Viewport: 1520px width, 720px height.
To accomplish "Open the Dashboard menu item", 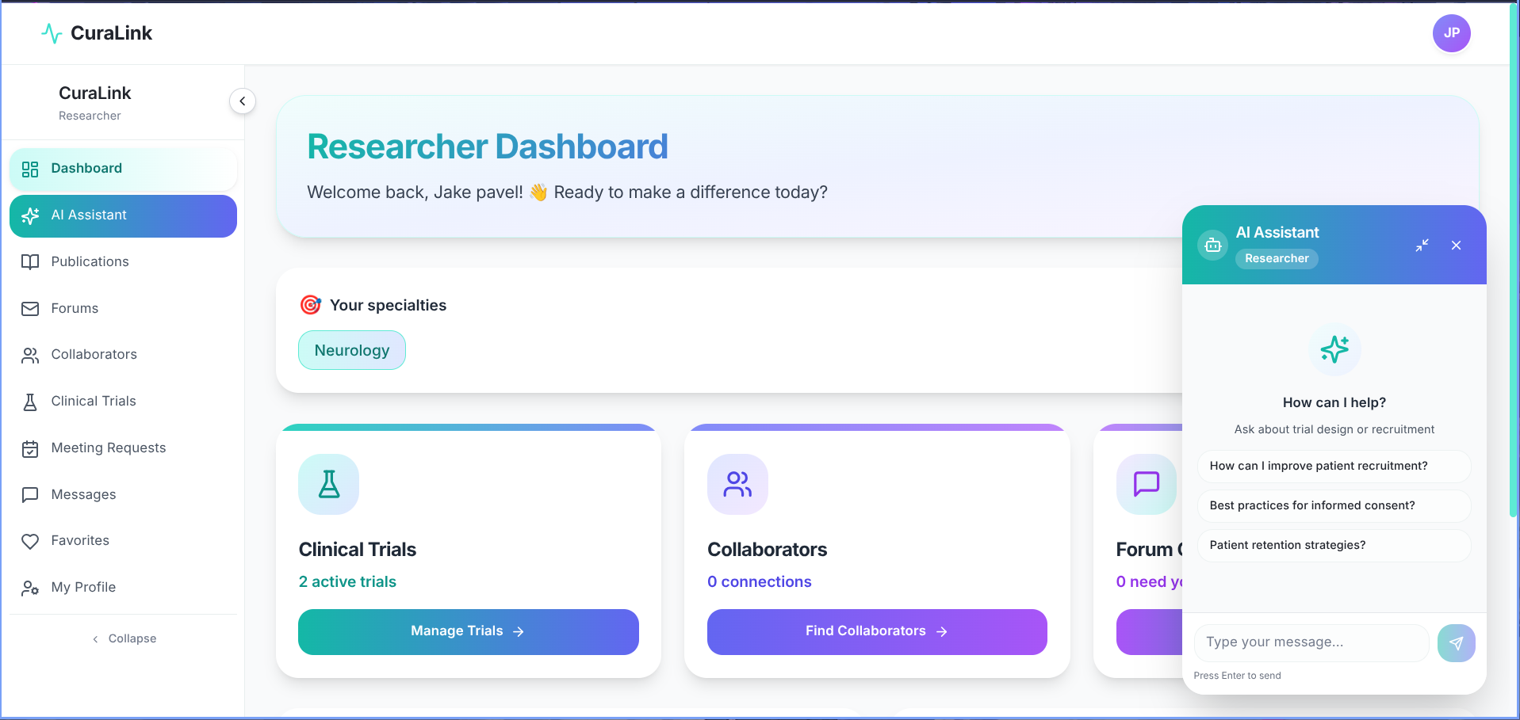I will point(123,169).
